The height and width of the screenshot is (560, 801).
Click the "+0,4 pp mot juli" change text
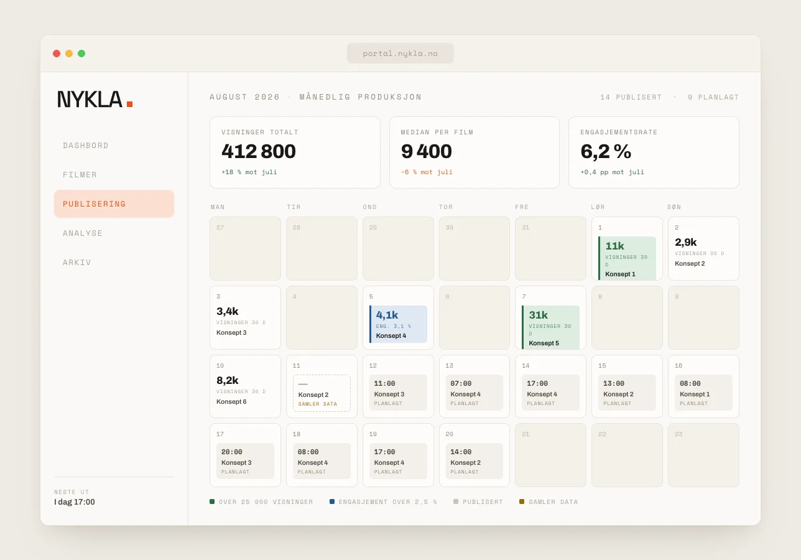612,172
